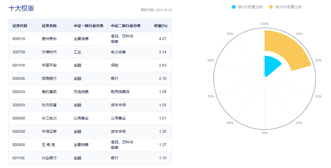Image resolution: width=331 pixels, height=168 pixels.
Task: Select stock code 300750
Action: [18, 52]
